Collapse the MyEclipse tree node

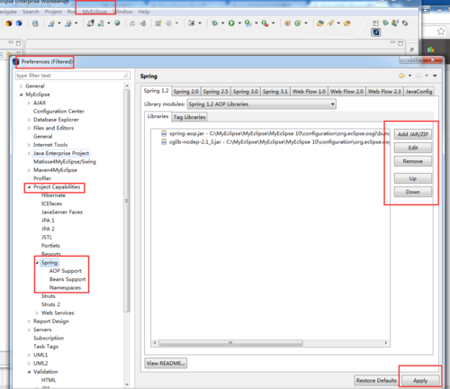click(x=21, y=95)
